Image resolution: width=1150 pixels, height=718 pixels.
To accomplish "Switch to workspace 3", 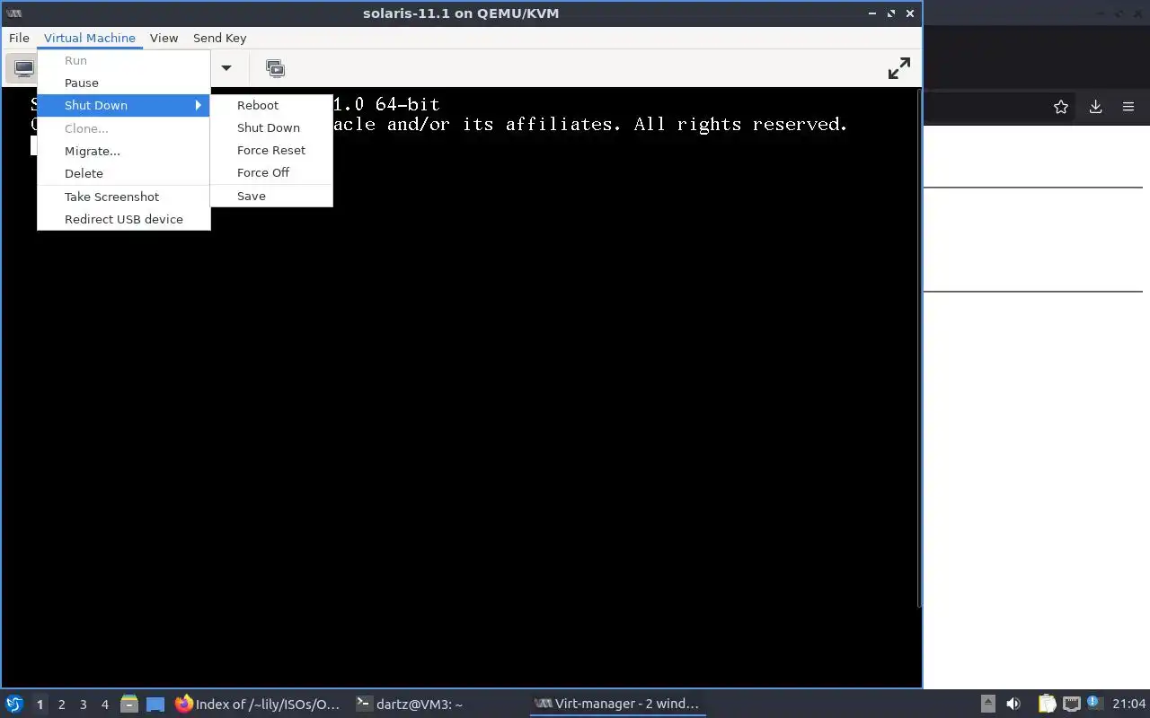I will (83, 705).
